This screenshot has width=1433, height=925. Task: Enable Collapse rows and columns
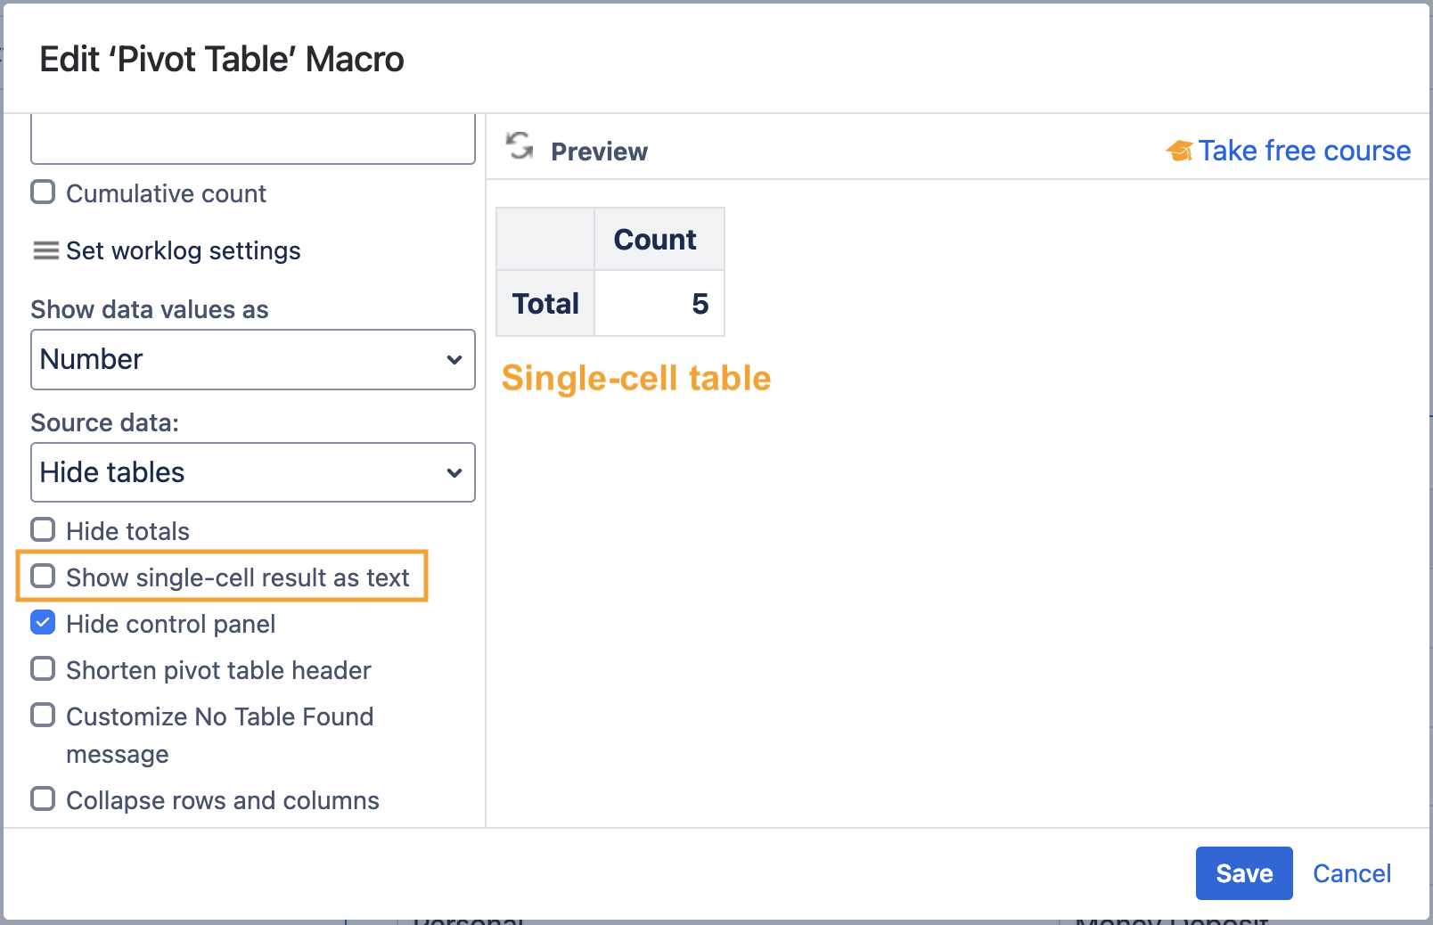(x=43, y=799)
